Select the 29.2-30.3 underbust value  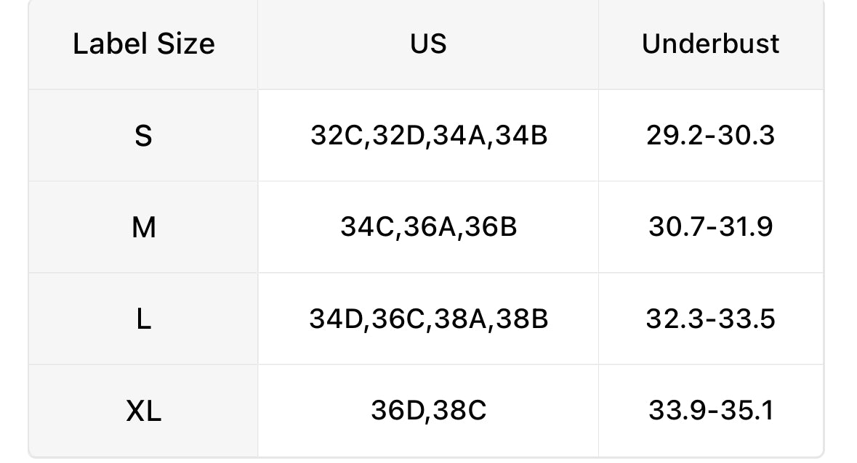710,136
